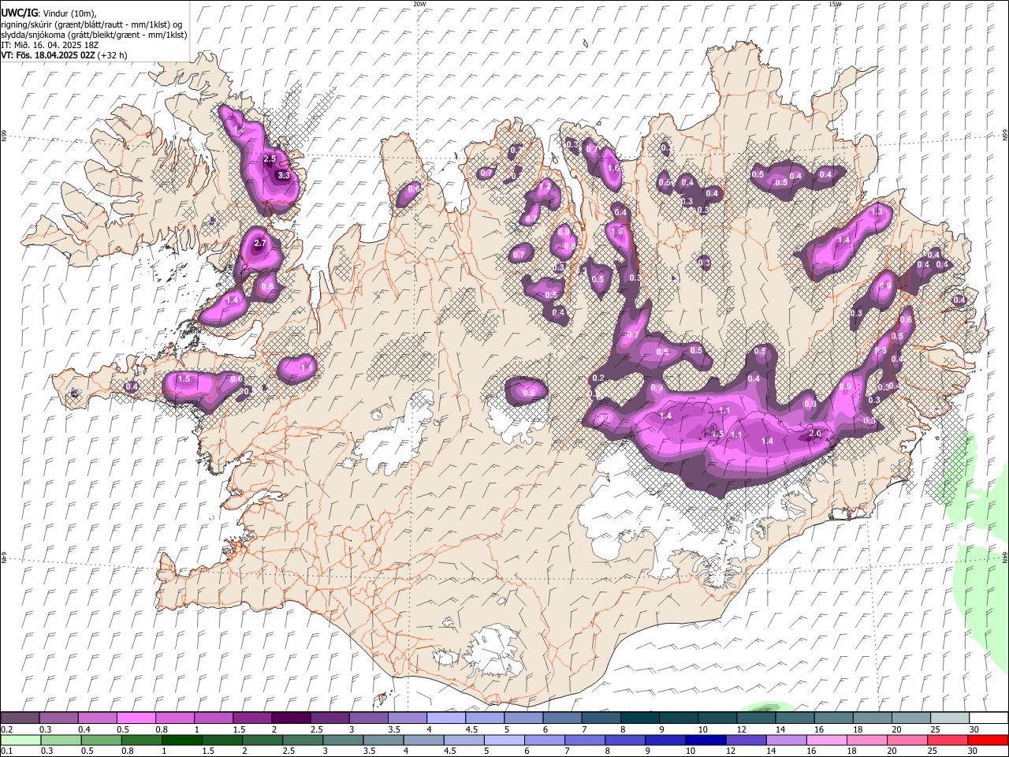Select the 'Vindur (10m)' header text
The width and height of the screenshot is (1009, 757).
(67, 13)
